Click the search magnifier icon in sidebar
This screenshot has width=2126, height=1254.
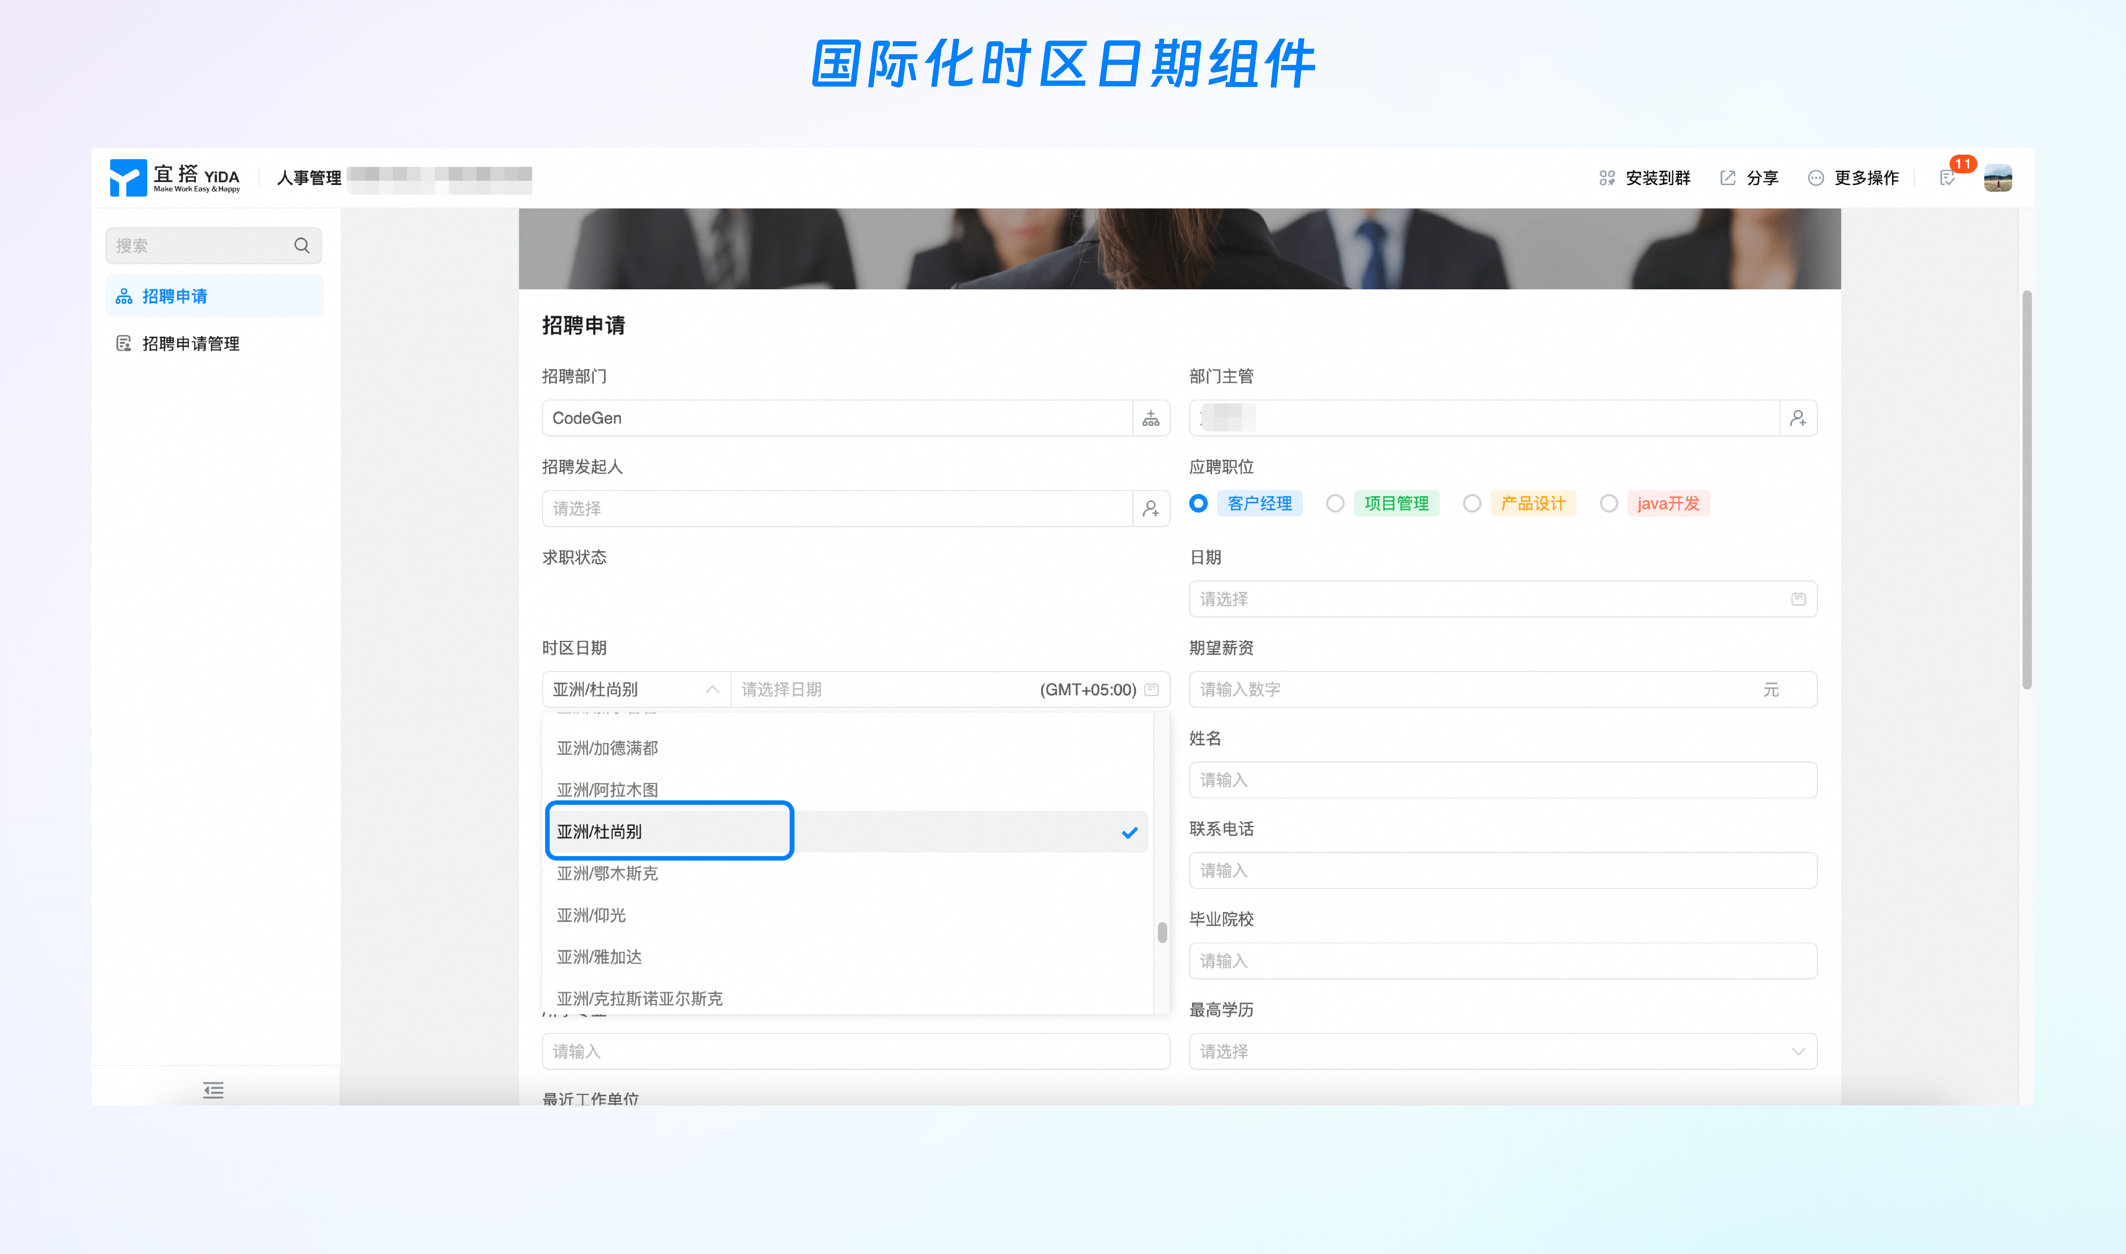[x=302, y=246]
